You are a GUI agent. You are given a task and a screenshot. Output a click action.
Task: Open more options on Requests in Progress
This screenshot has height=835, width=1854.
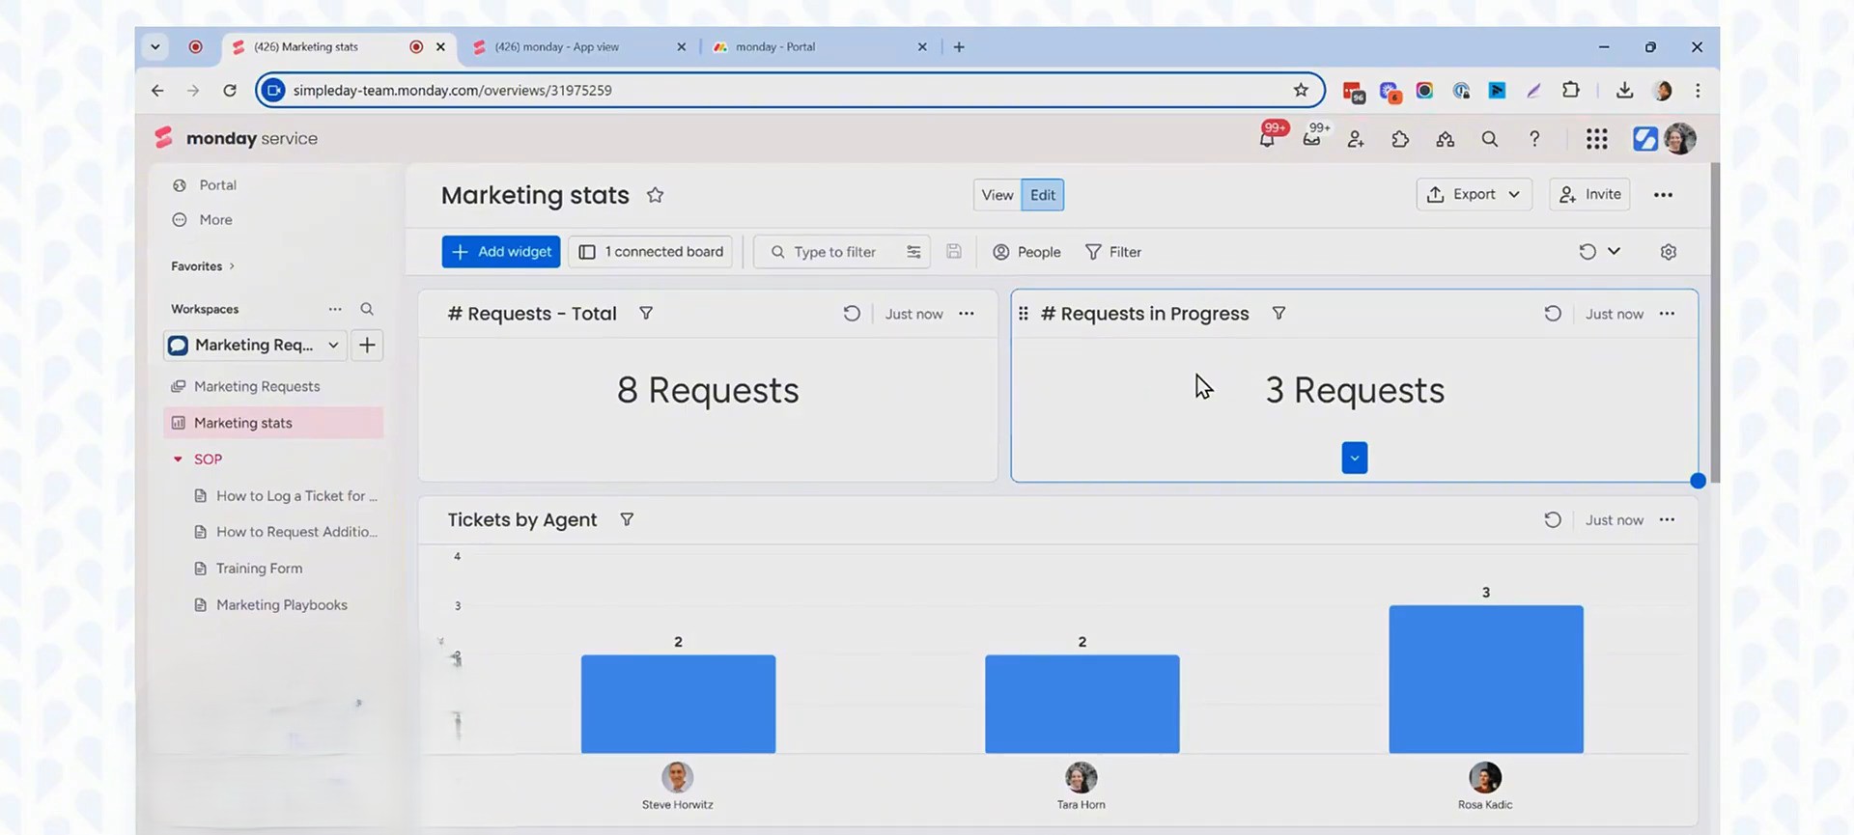pyautogui.click(x=1667, y=314)
